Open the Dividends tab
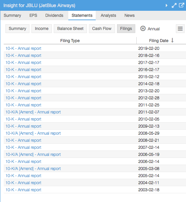The height and width of the screenshot is (202, 186). click(x=54, y=15)
